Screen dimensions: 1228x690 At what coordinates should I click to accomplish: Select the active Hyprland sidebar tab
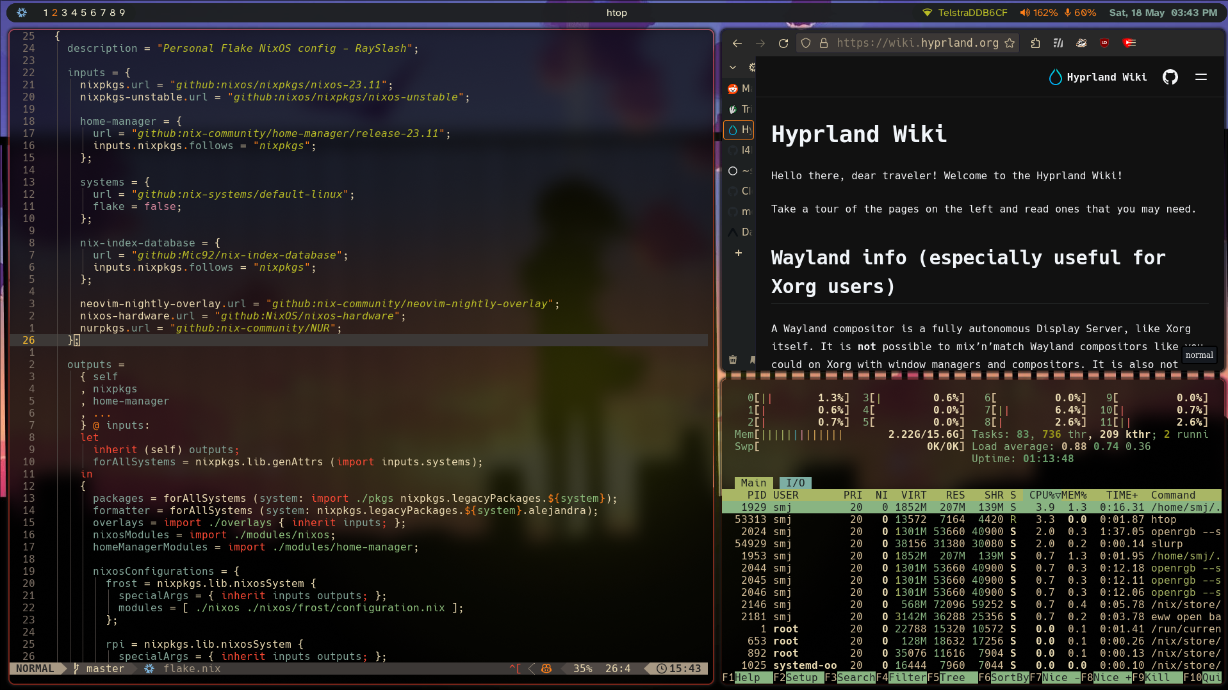point(739,130)
